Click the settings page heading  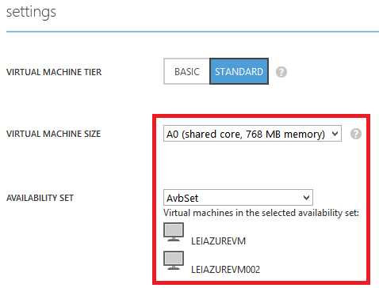click(31, 12)
